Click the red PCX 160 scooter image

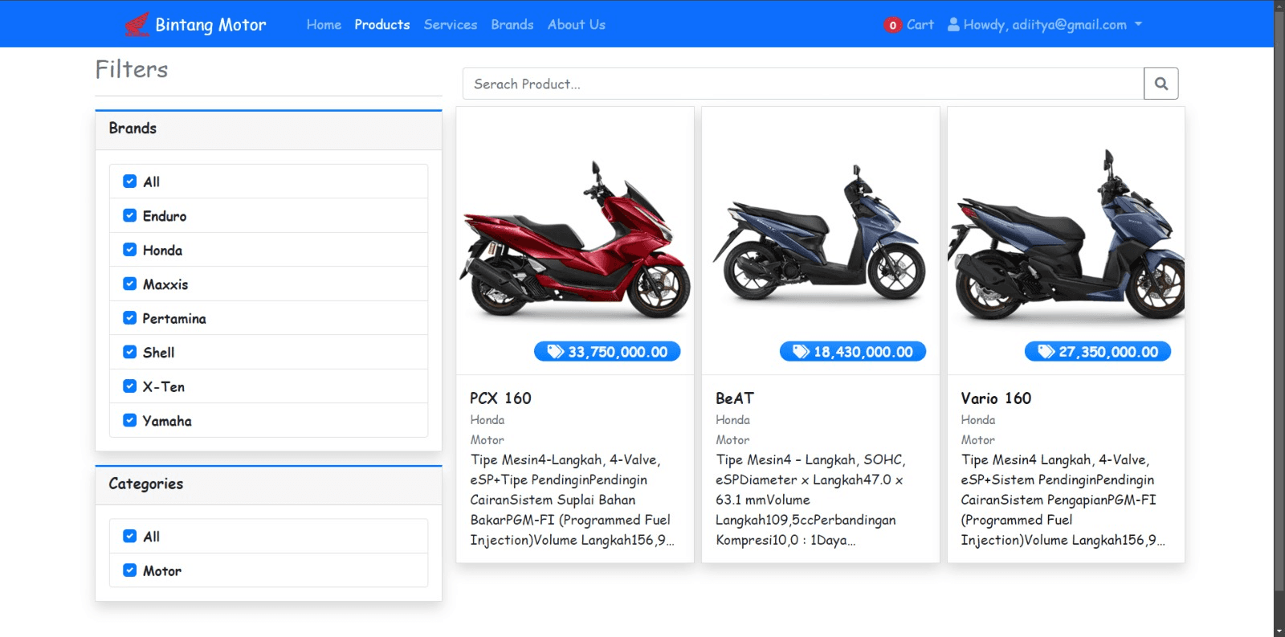[x=575, y=239]
